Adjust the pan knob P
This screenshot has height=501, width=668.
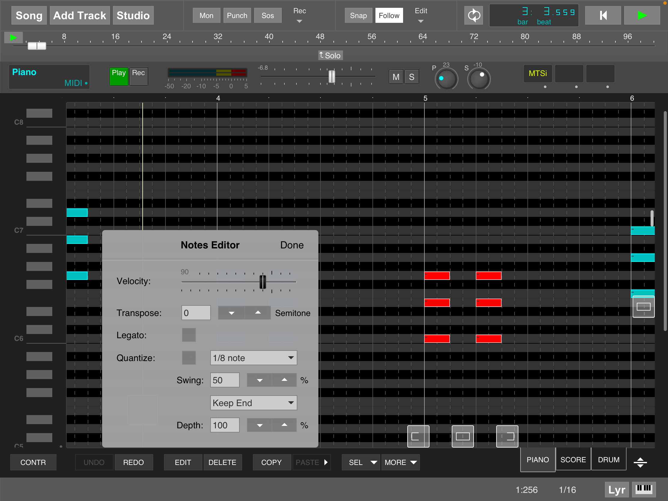coord(446,78)
